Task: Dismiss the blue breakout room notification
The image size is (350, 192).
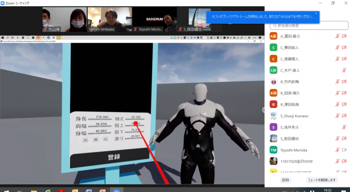Action: click(x=316, y=13)
